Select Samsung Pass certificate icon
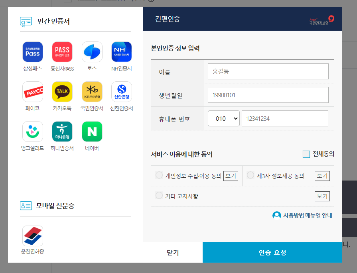 (33, 52)
